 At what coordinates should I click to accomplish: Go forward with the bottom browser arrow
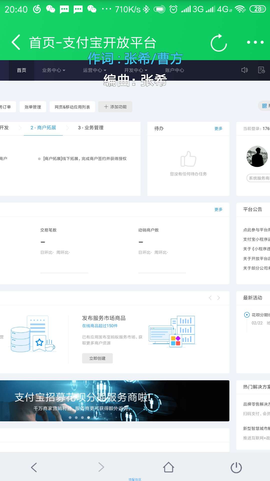[101, 467]
